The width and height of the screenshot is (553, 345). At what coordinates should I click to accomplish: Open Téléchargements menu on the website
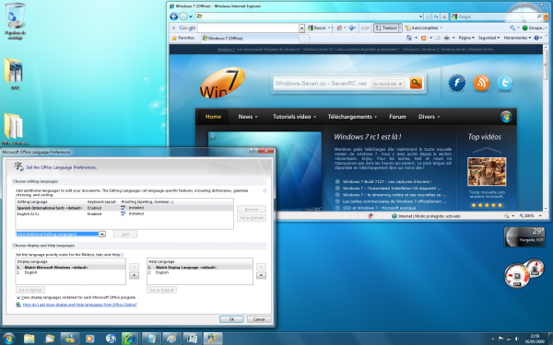[x=352, y=117]
